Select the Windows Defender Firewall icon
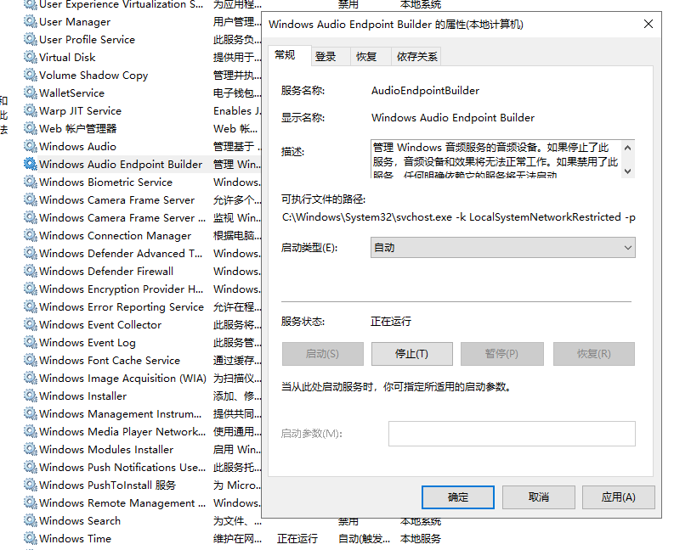The image size is (691, 550). coord(31,272)
